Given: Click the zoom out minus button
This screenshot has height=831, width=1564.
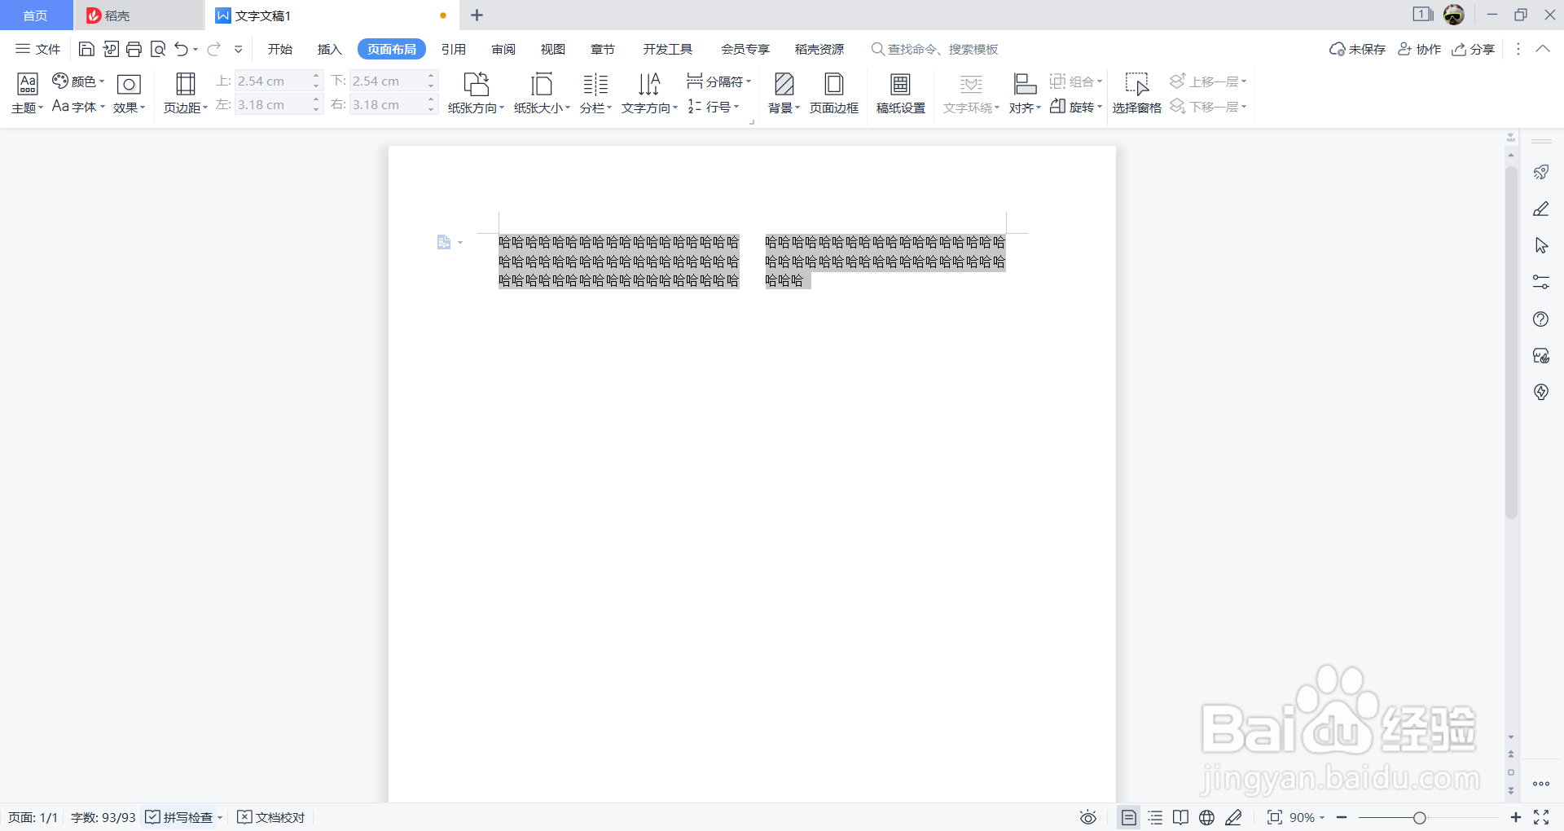Looking at the screenshot, I should (x=1342, y=817).
